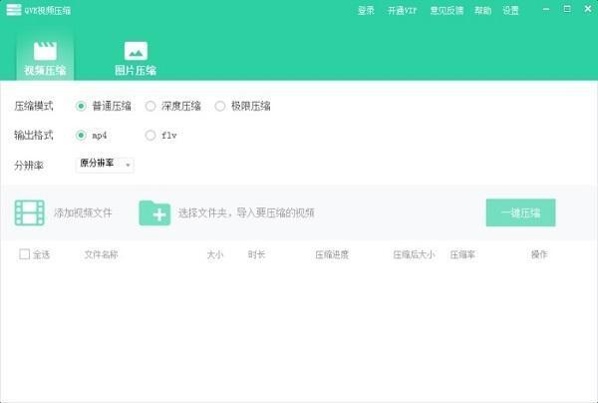Click 选择文件夹，导入要压缩的视频 text

(246, 212)
